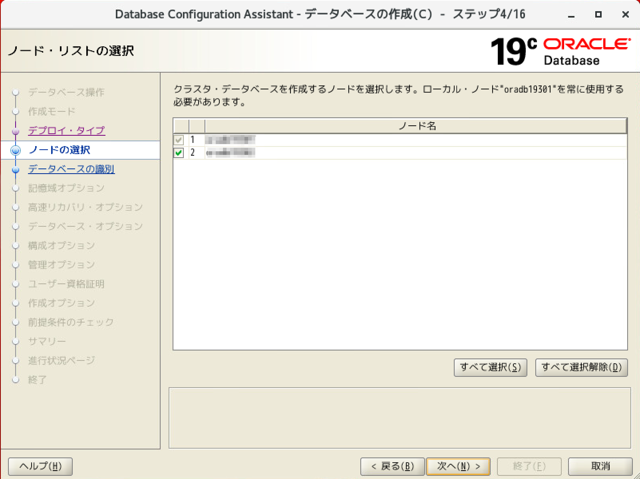Click 記憶域オプション step label
The width and height of the screenshot is (640, 479).
[66, 188]
